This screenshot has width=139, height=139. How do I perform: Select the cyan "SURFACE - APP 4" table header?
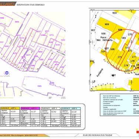coord(71,108)
